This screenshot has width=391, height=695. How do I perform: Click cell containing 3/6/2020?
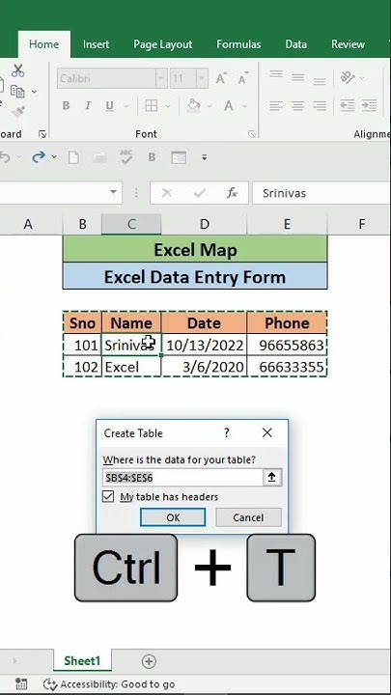[x=204, y=367]
